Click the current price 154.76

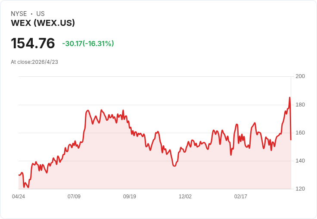pos(33,44)
